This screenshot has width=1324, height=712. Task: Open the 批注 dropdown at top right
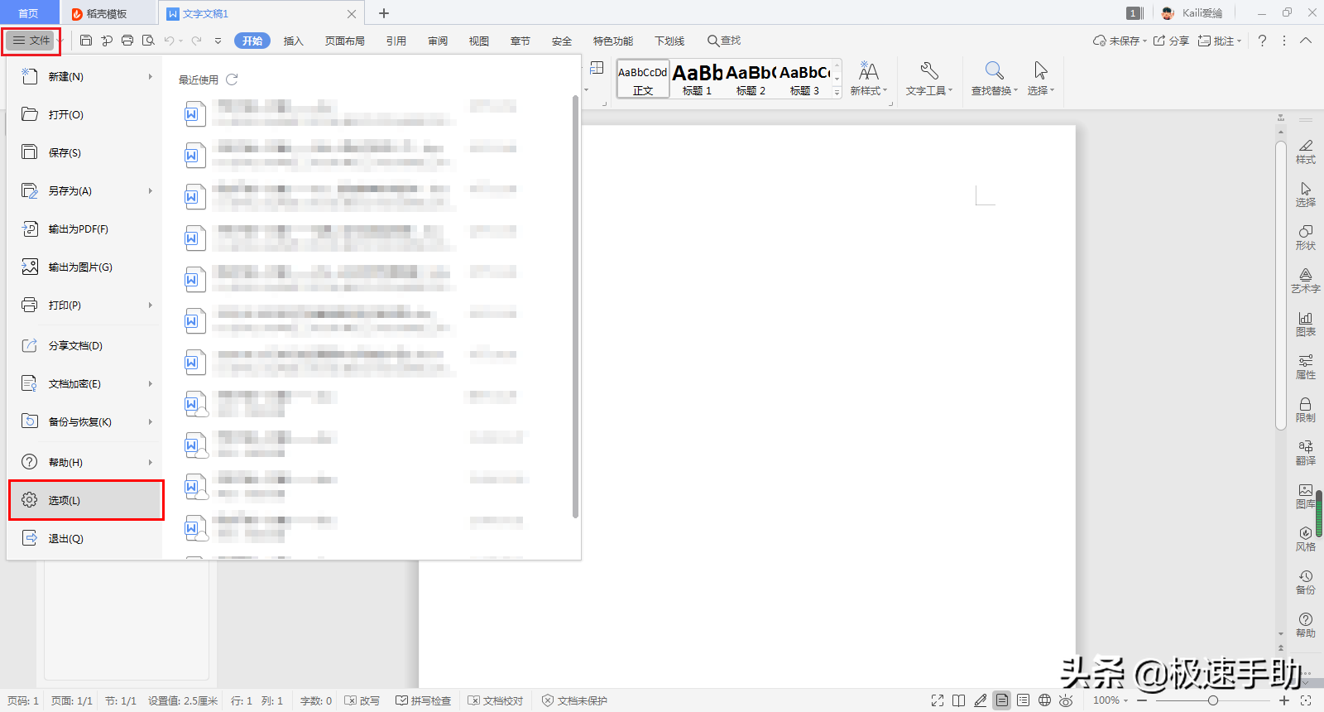click(x=1220, y=41)
